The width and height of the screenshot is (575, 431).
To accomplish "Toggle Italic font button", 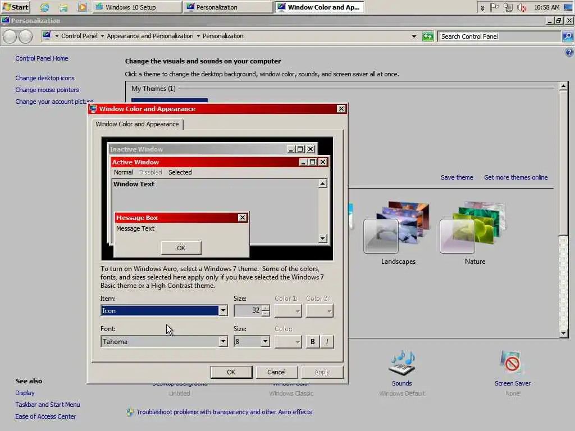I will 327,342.
